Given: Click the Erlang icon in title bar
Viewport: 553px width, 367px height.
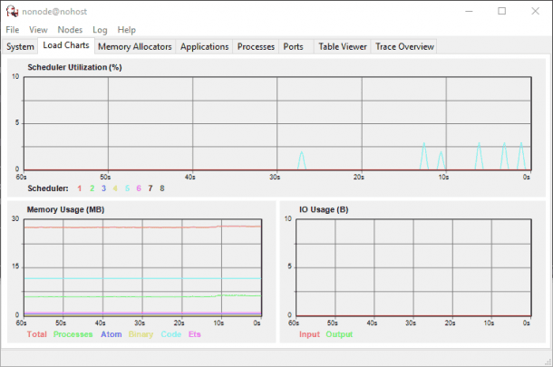Looking at the screenshot, I should (12, 11).
